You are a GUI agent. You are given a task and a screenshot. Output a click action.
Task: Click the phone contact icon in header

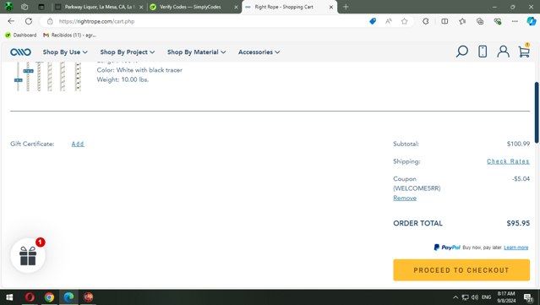483,52
